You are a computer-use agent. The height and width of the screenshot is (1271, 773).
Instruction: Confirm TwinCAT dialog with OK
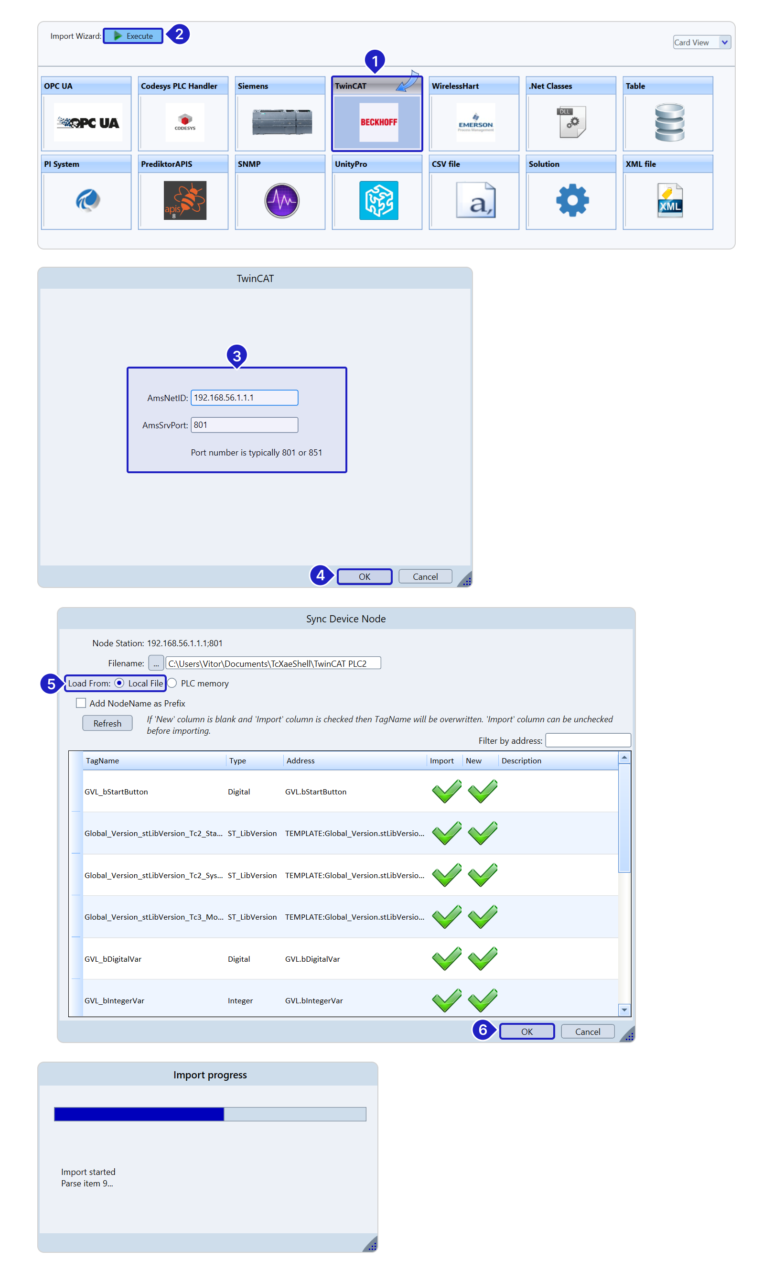365,576
